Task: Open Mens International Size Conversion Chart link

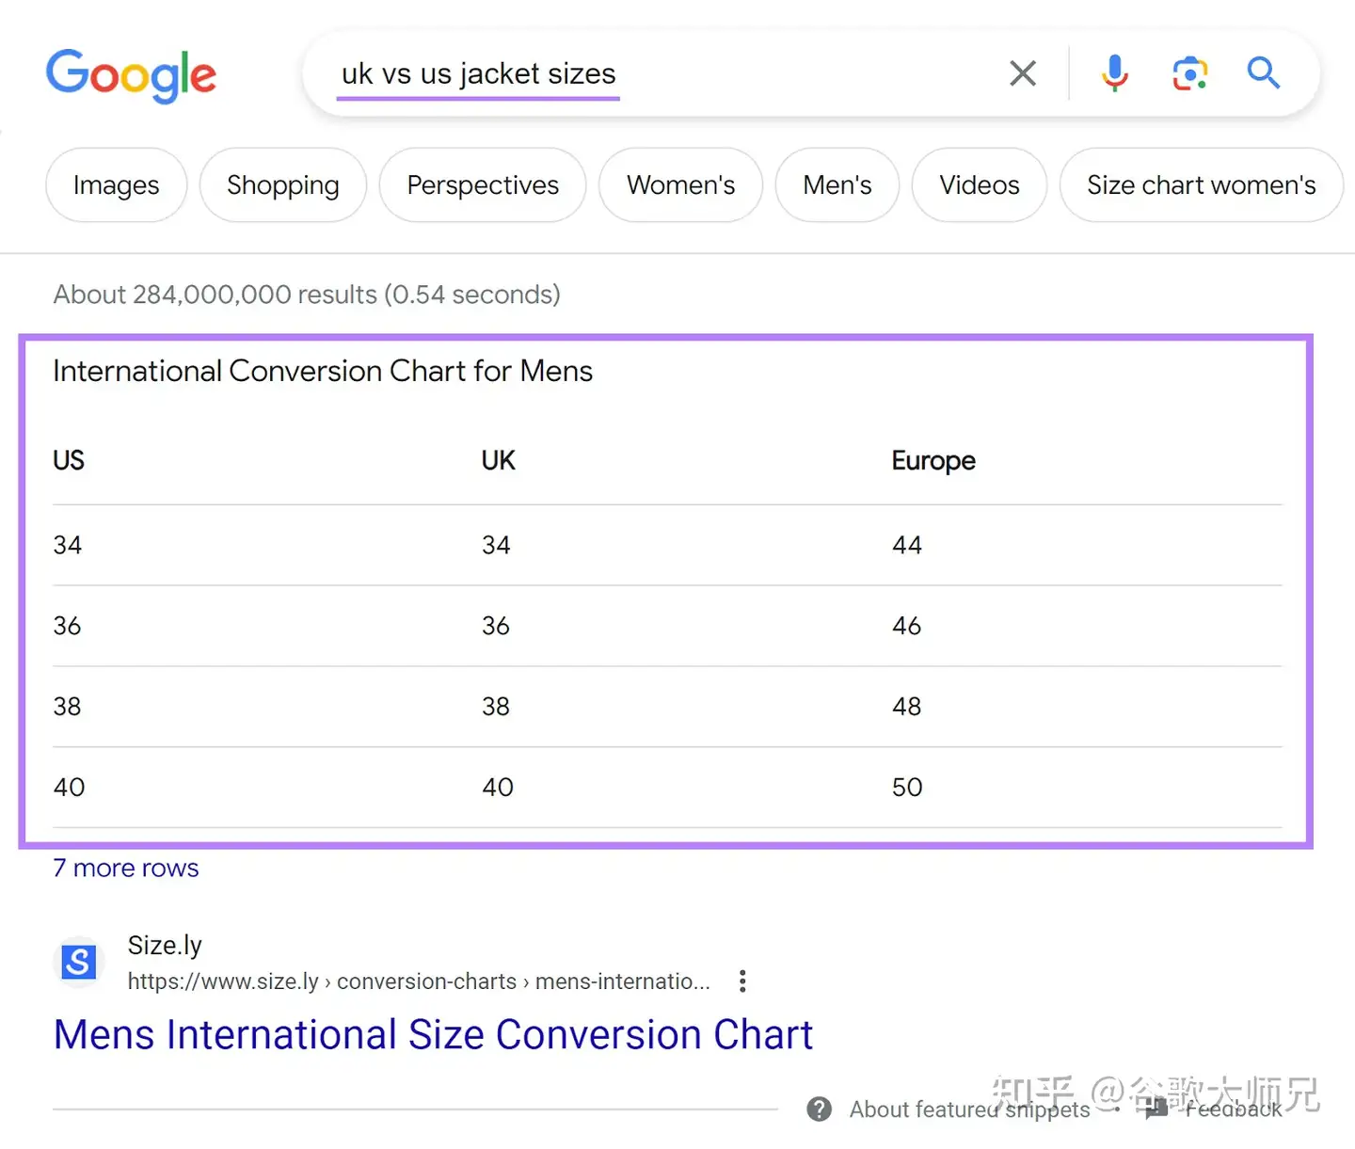Action: [433, 1034]
